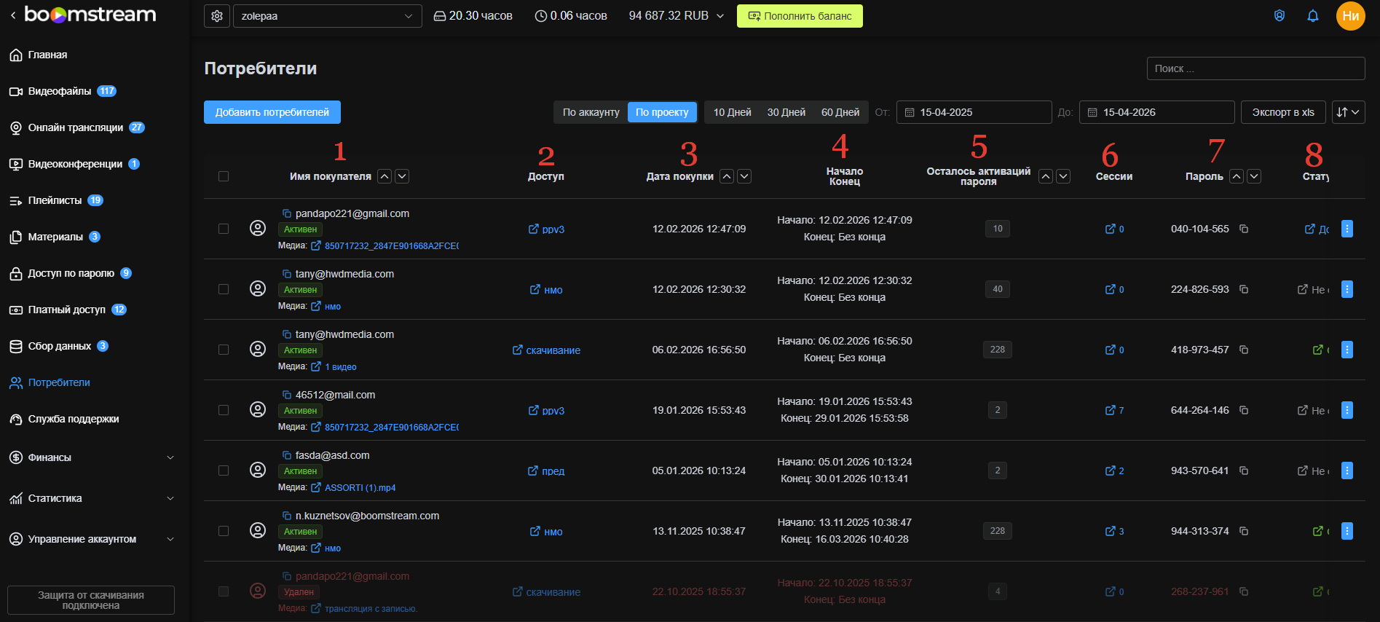This screenshot has width=1380, height=622.
Task: Export the list with 'Экспорт в xls'
Action: [x=1283, y=112]
